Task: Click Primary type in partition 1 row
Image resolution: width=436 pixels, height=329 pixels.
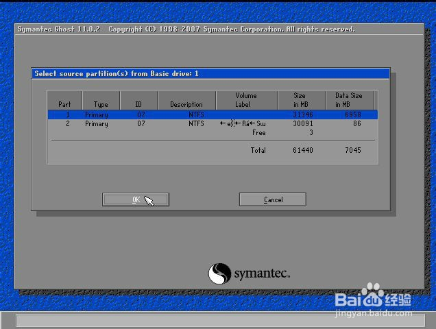Action: click(97, 115)
